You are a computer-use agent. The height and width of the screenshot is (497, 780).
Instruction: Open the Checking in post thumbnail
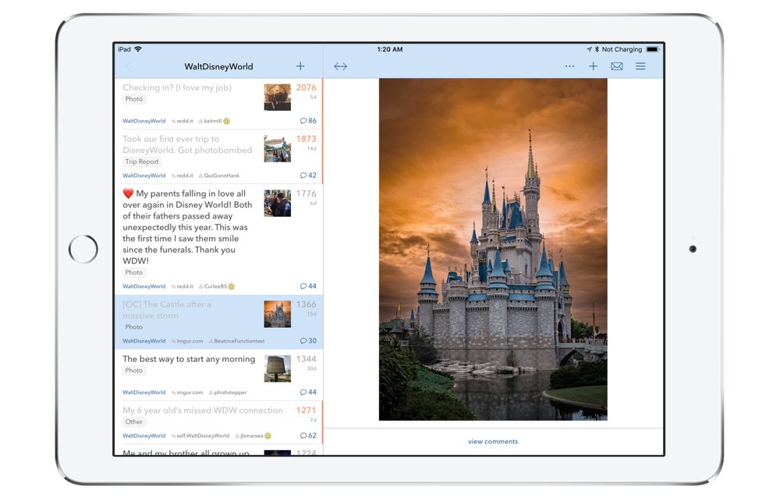tap(277, 97)
